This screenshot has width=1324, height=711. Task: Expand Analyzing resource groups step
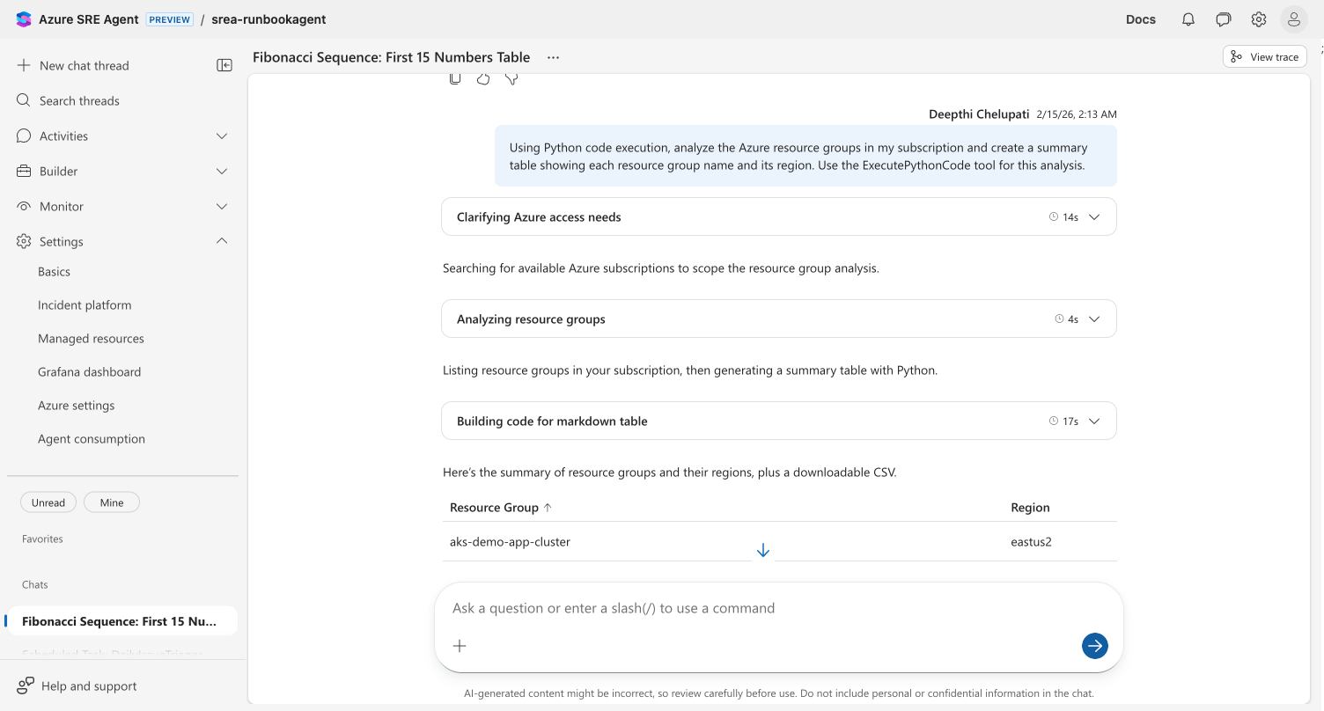coord(778,319)
